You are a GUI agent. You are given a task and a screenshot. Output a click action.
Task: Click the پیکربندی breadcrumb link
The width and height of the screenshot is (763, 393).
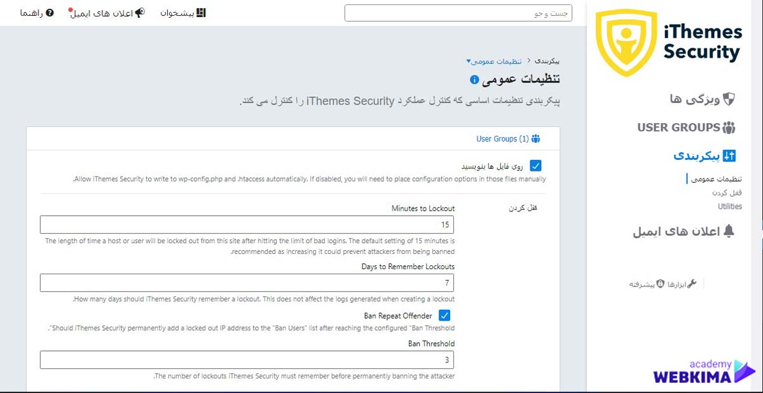pos(547,61)
